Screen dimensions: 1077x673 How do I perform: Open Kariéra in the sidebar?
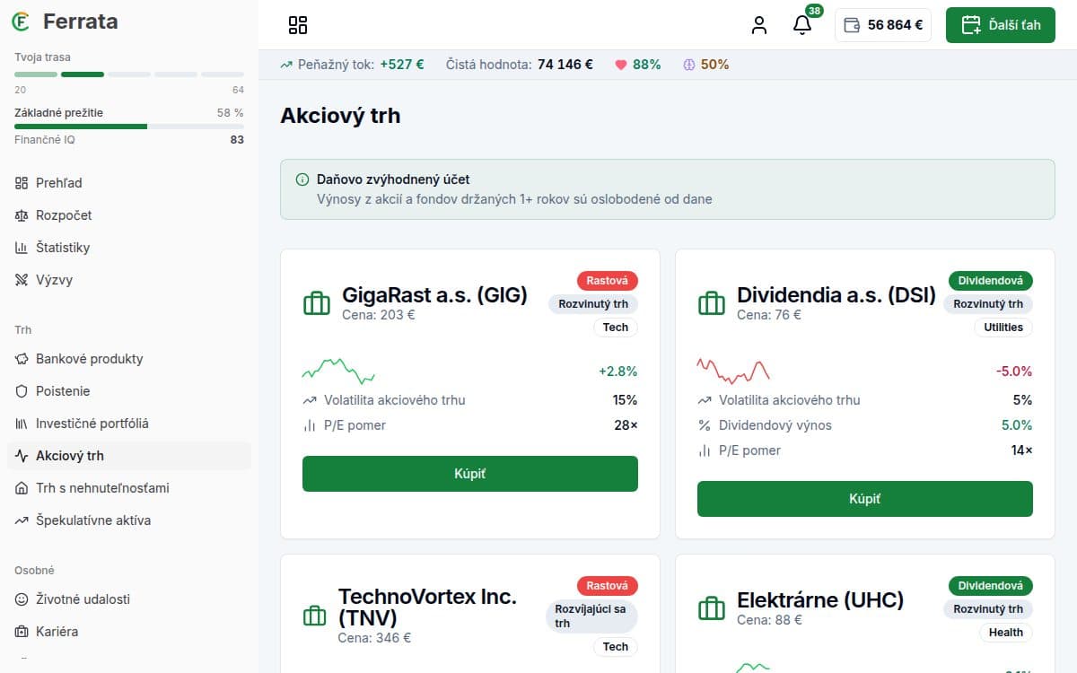click(129, 632)
